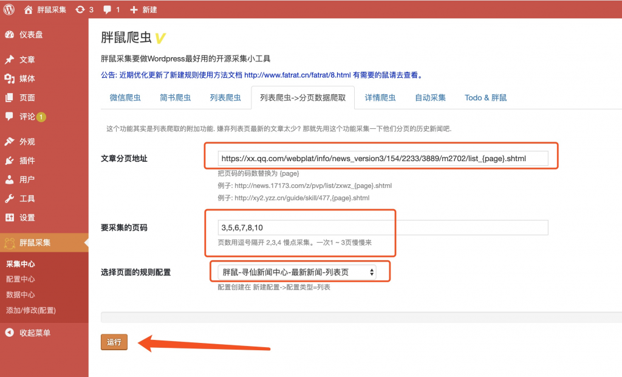Open the home icon for 胖鼠采集 site
The width and height of the screenshot is (622, 377).
28,10
